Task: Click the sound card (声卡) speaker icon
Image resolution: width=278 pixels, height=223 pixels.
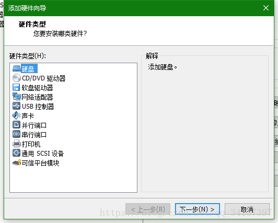Action: [16, 115]
